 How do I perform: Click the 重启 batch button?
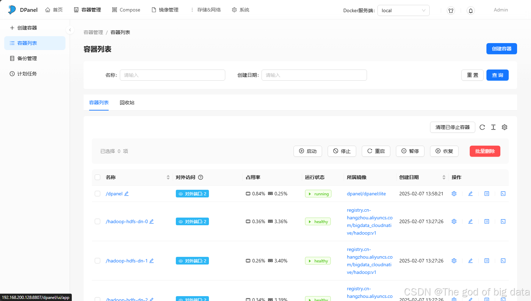[376, 151]
